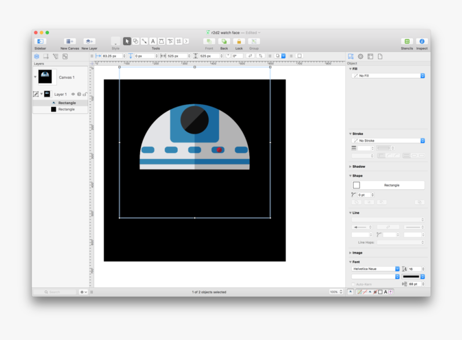462x340 pixels.
Task: Open the Line Hops dropdown
Action: [x=400, y=242]
